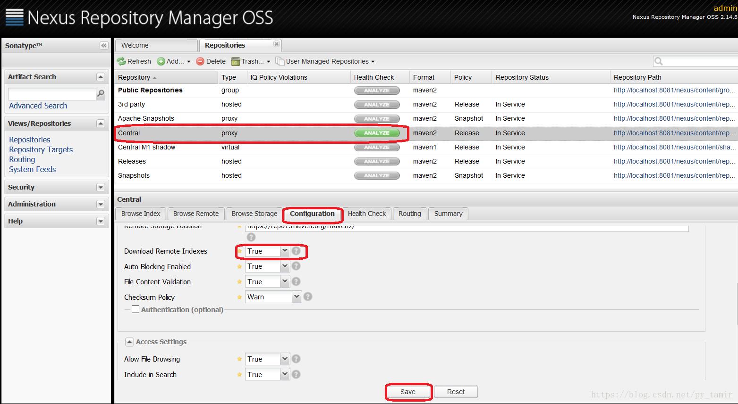Image resolution: width=738 pixels, height=404 pixels.
Task: Open Routing link in sidebar
Action: [x=22, y=159]
